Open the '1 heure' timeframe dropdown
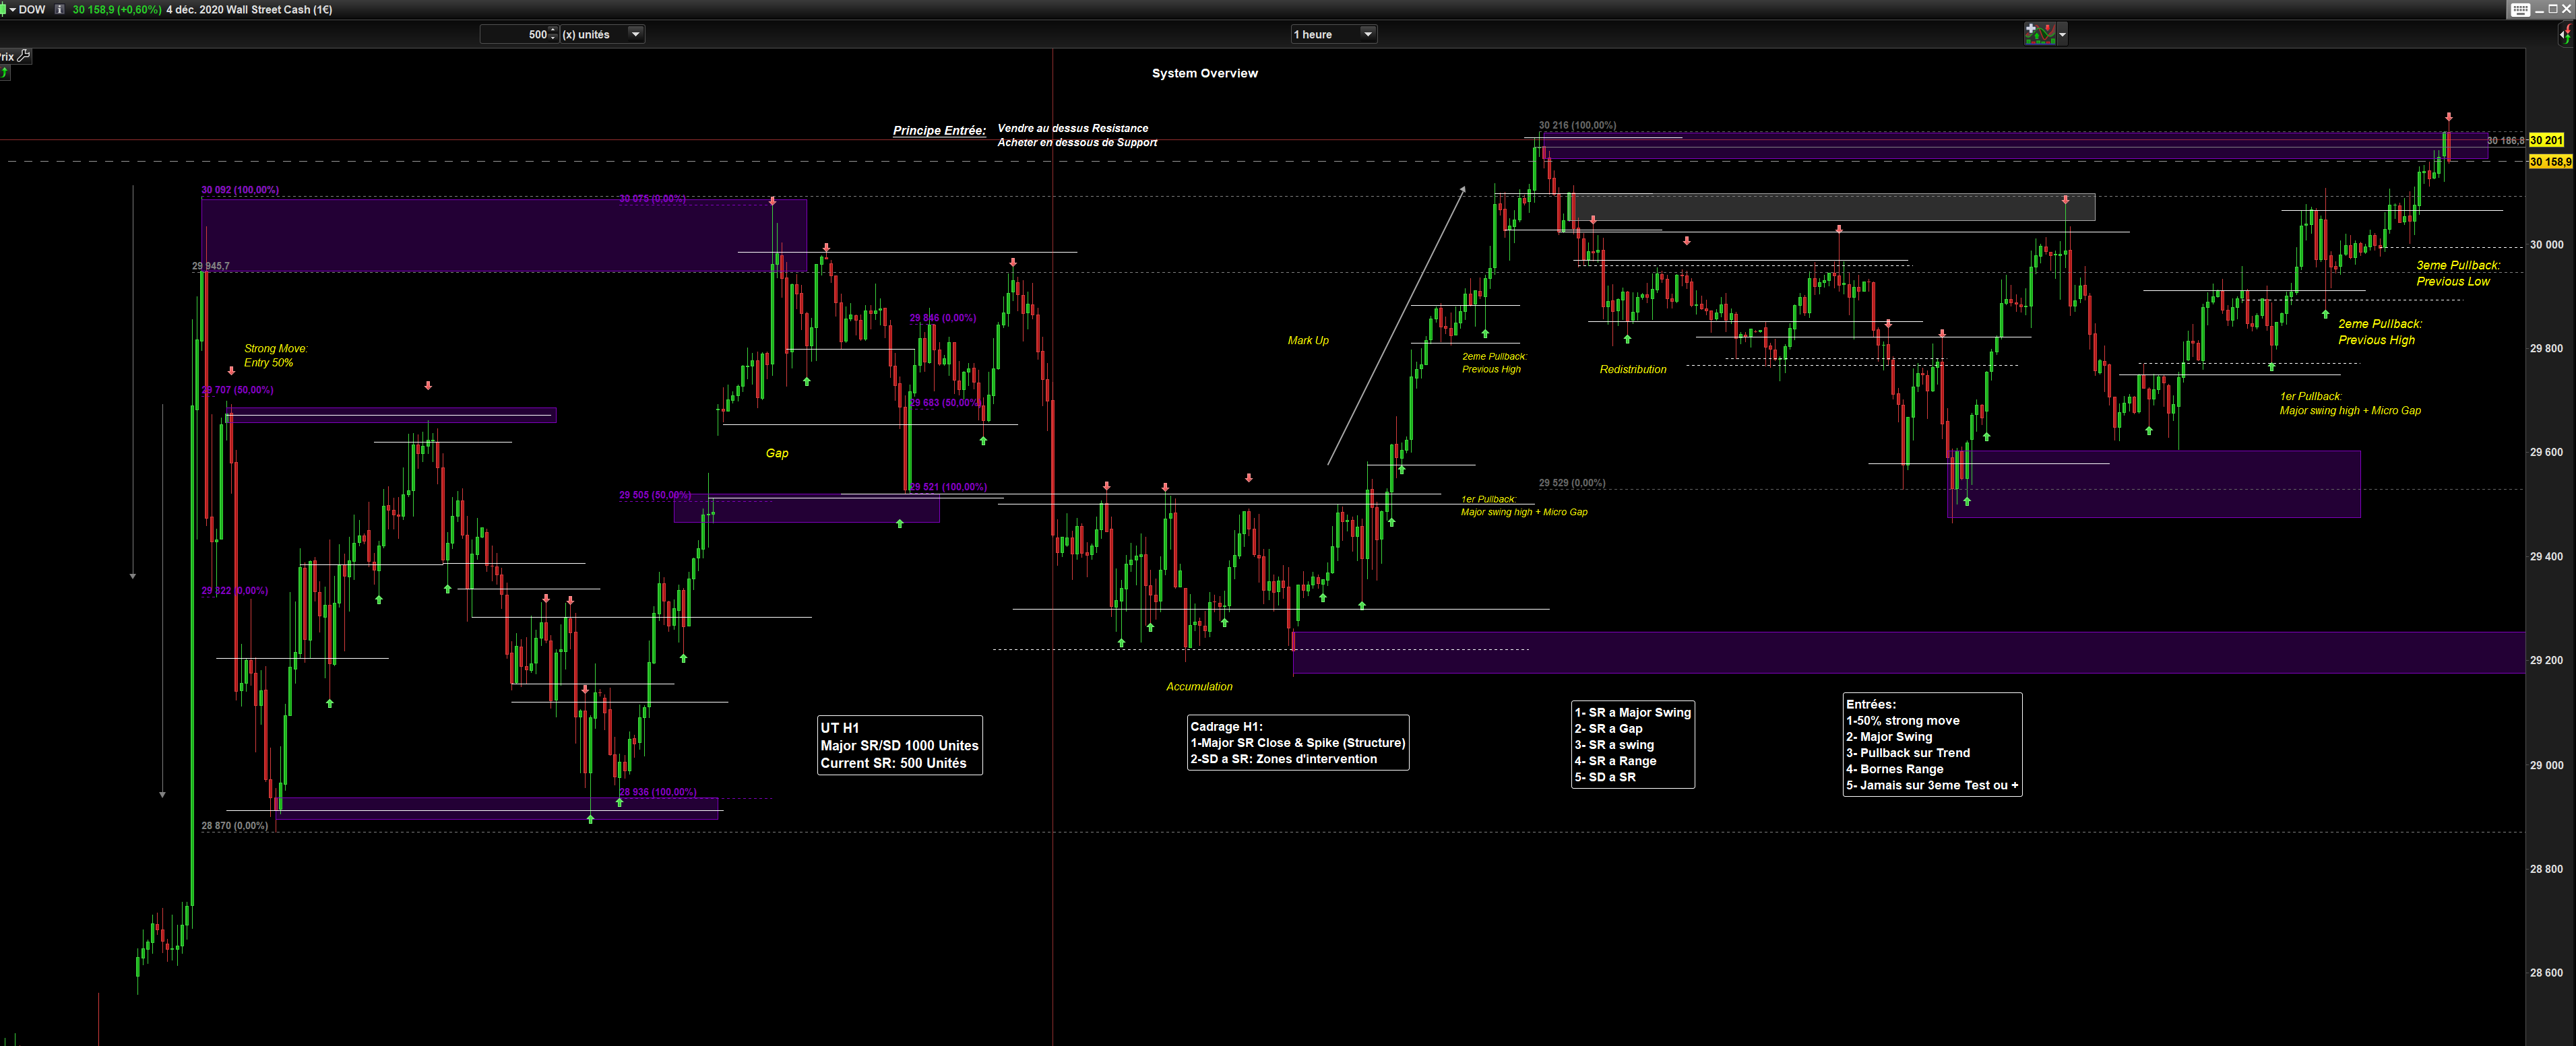The image size is (2576, 1046). pos(1368,34)
